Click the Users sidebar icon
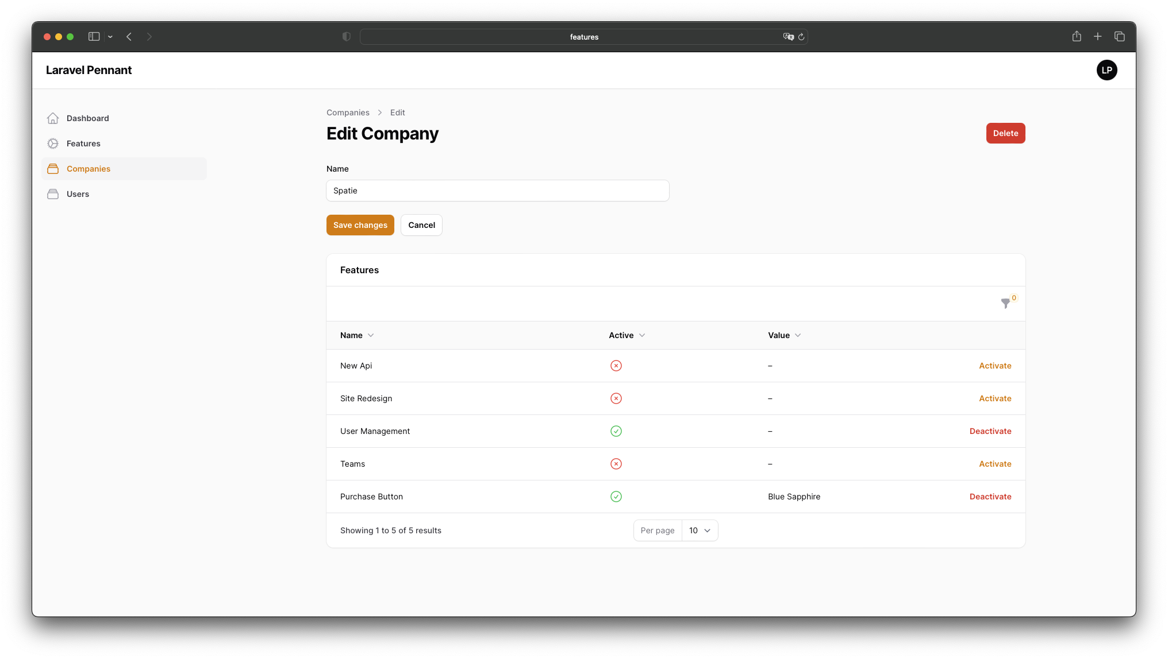1168x659 pixels. pos(52,194)
